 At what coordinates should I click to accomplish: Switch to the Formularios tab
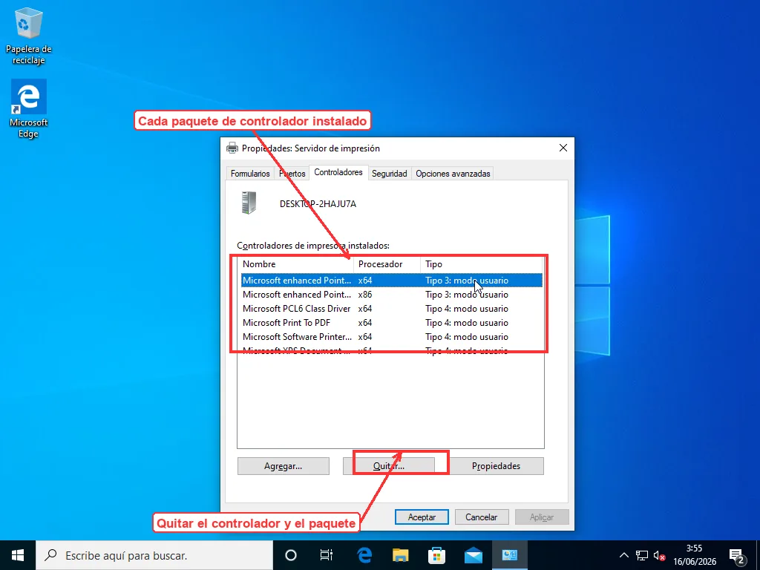(250, 174)
